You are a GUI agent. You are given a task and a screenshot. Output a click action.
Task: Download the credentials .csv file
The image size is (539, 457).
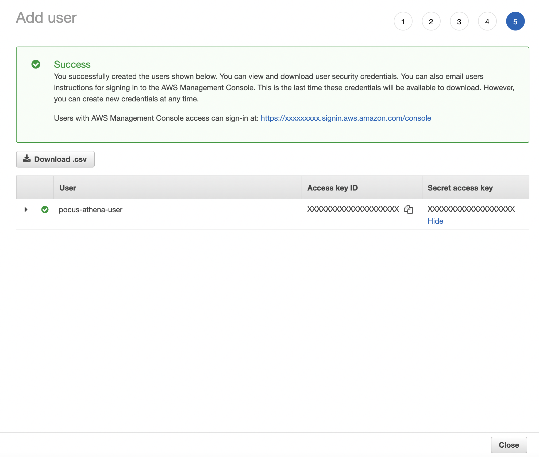(55, 159)
